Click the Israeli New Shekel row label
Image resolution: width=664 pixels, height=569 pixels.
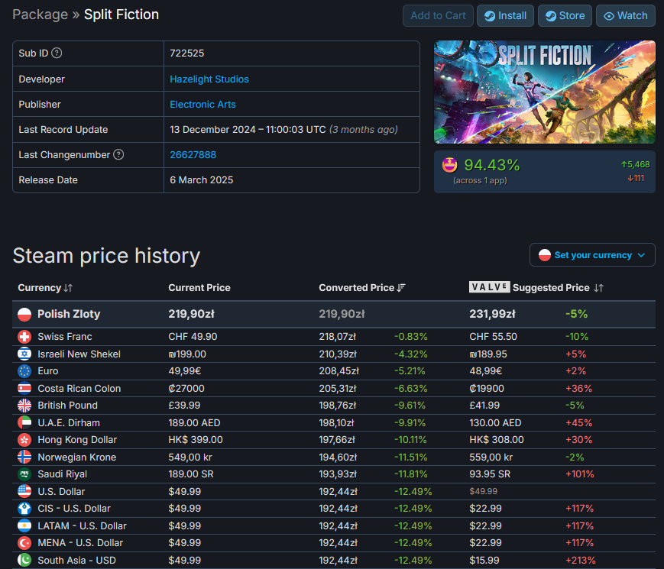coord(79,354)
